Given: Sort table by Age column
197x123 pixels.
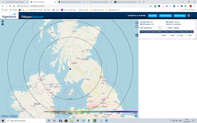Looking at the screenshot, I should [x=192, y=32].
